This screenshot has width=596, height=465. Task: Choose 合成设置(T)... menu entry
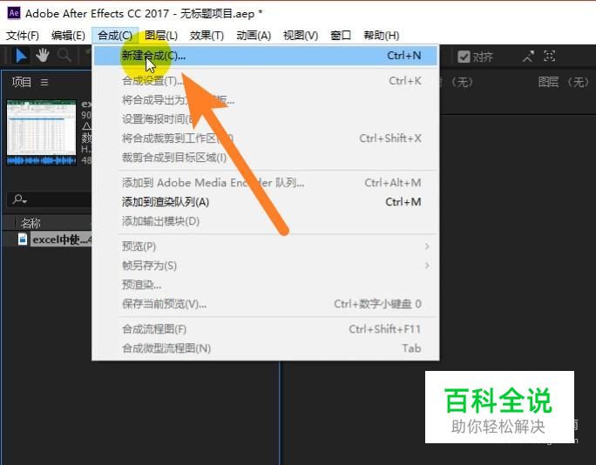pos(266,81)
